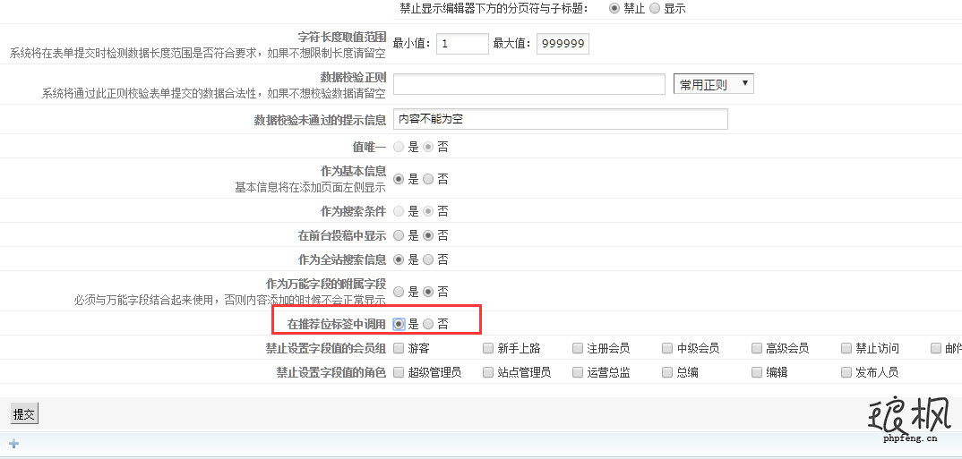The height and width of the screenshot is (459, 962).
Task: Check 注册会员 member group checkbox
Action: point(578,348)
